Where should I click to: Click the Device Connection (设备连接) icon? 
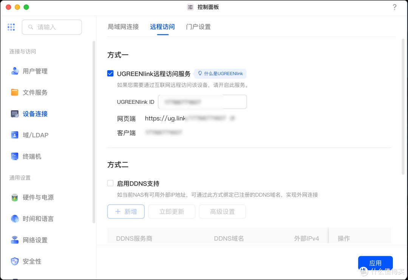[x=15, y=114]
